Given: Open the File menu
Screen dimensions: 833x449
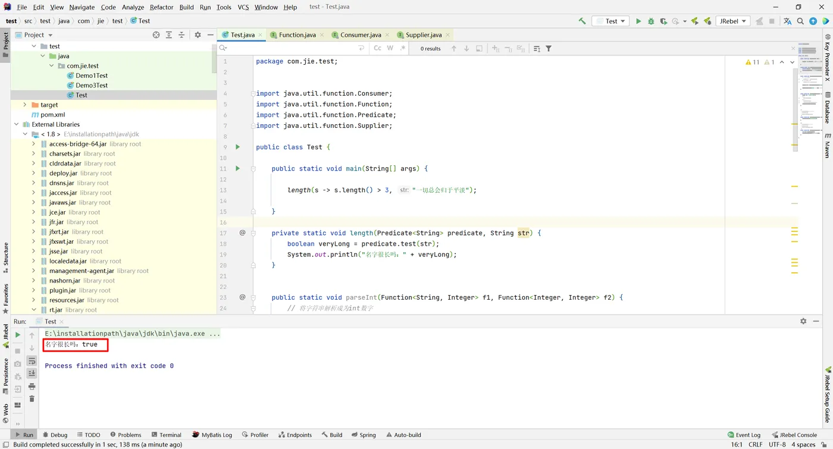Looking at the screenshot, I should (x=22, y=7).
